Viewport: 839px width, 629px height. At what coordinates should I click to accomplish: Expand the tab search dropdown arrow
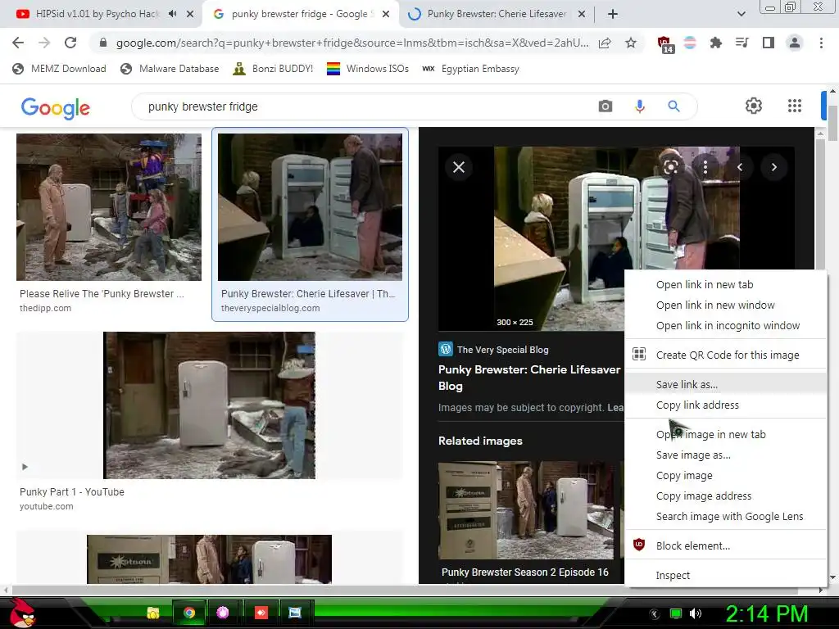741,14
